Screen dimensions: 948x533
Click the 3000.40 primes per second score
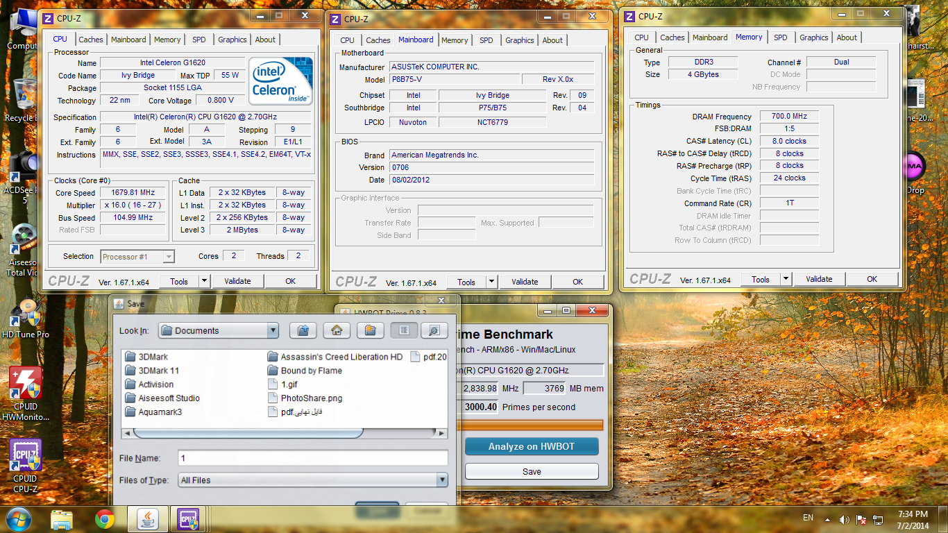click(x=480, y=407)
